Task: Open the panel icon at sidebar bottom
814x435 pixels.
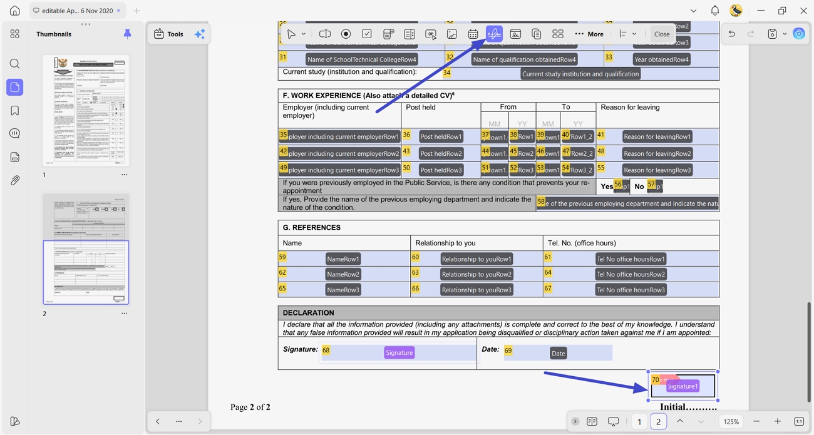Action: [15, 421]
